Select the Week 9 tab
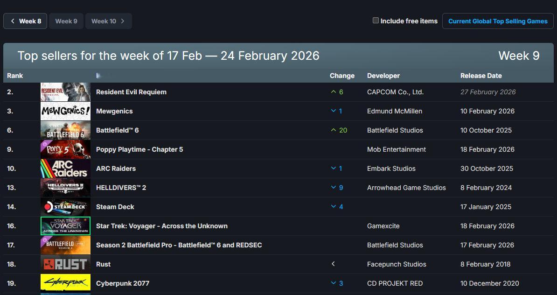This screenshot has width=557, height=295. click(66, 21)
